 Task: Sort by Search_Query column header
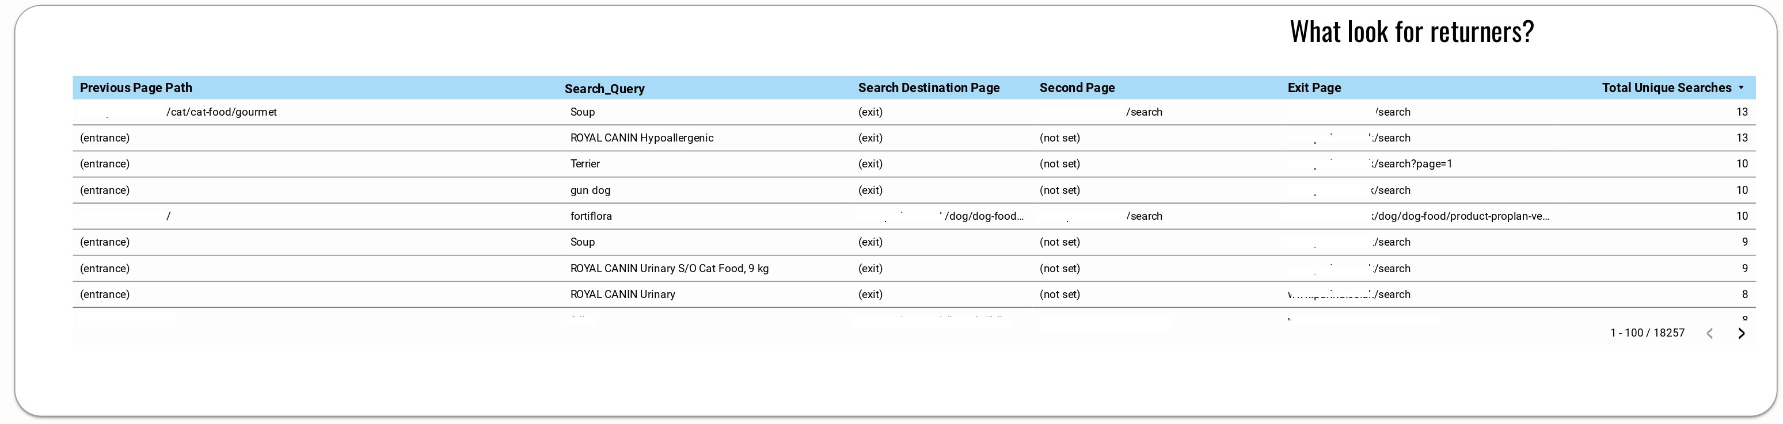(x=605, y=89)
